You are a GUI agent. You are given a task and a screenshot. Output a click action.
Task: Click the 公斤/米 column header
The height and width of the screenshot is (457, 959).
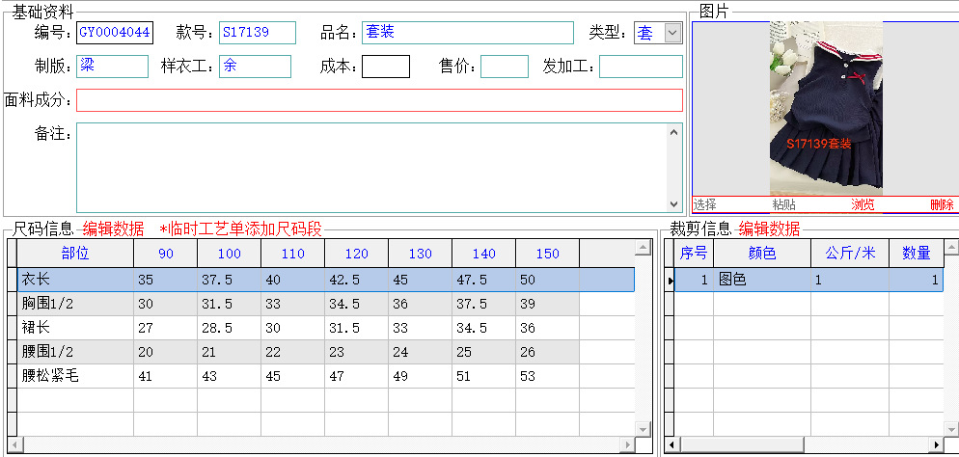[x=850, y=253]
